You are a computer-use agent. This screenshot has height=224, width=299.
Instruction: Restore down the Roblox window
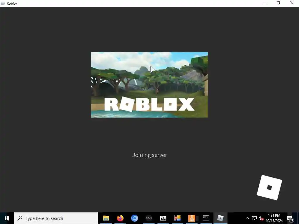(x=278, y=3)
